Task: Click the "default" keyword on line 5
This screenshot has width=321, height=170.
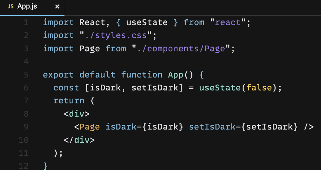Action: click(x=97, y=75)
